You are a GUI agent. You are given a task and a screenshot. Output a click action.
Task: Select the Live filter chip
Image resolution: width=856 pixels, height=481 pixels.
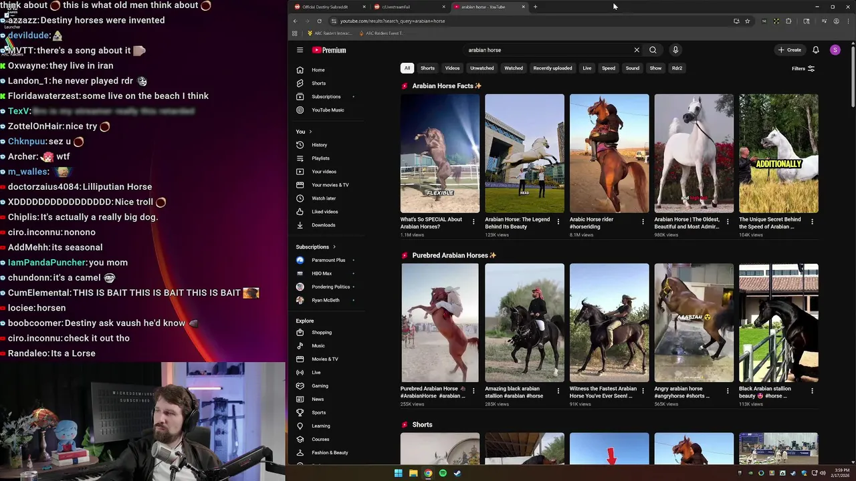pos(586,68)
